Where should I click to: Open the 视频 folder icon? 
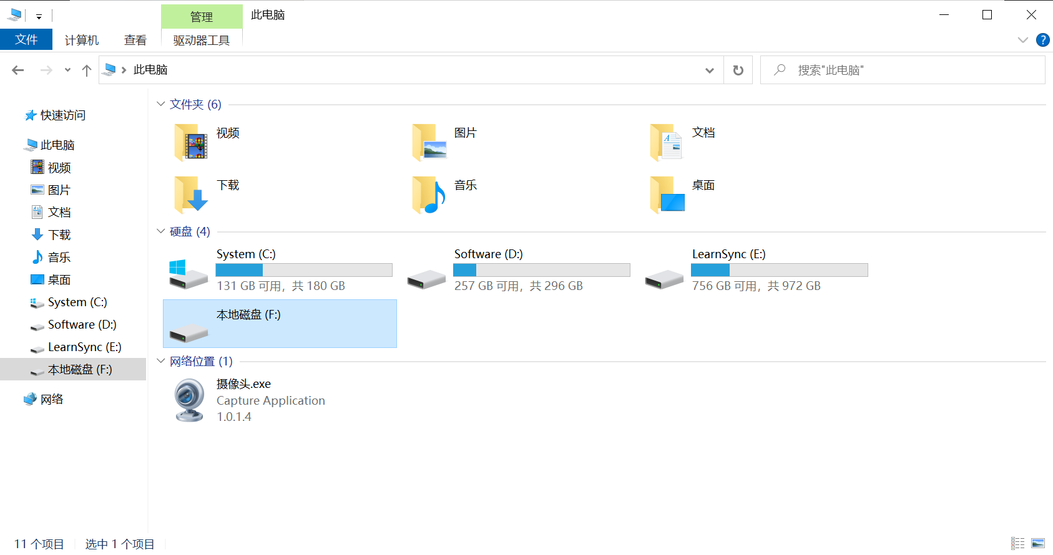(191, 142)
